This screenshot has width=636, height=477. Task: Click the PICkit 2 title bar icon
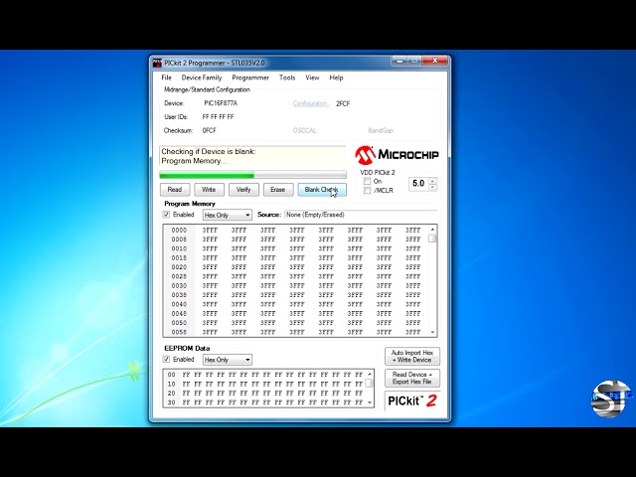pyautogui.click(x=157, y=63)
